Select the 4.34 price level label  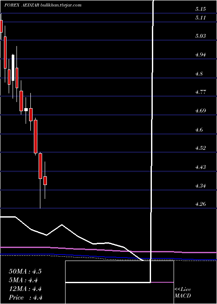click(201, 186)
